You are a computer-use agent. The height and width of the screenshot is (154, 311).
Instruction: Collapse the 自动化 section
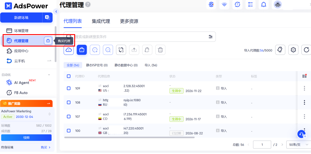[x=49, y=75]
